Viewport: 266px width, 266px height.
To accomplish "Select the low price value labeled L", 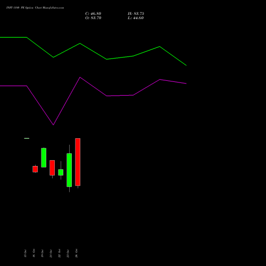I will pyautogui.click(x=136, y=18).
